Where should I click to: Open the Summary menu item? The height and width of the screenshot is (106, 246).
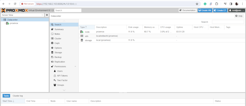[64, 29]
